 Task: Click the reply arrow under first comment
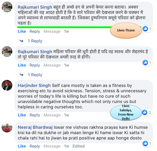tap(21, 41)
